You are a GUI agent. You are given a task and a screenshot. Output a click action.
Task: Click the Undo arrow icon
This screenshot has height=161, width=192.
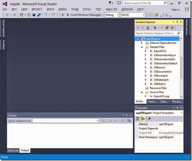(46, 15)
